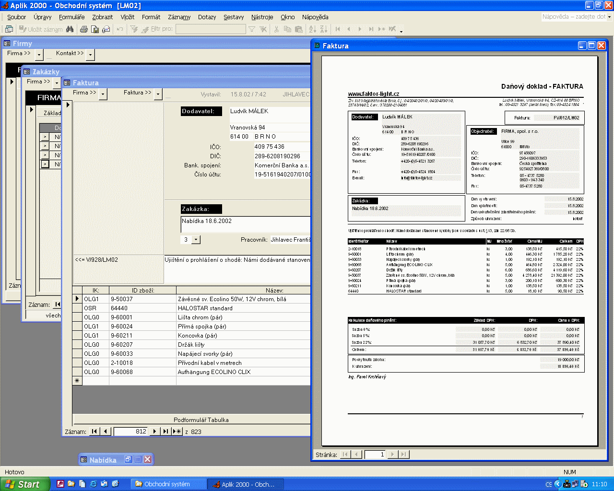Click the binoculars Find icon in toolbar
Viewport: 614px width, 491px height.
(70, 29)
